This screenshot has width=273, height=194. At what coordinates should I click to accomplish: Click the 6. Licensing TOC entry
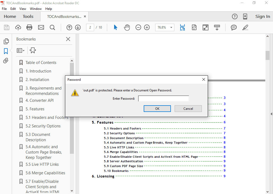pyautogui.click(x=103, y=176)
